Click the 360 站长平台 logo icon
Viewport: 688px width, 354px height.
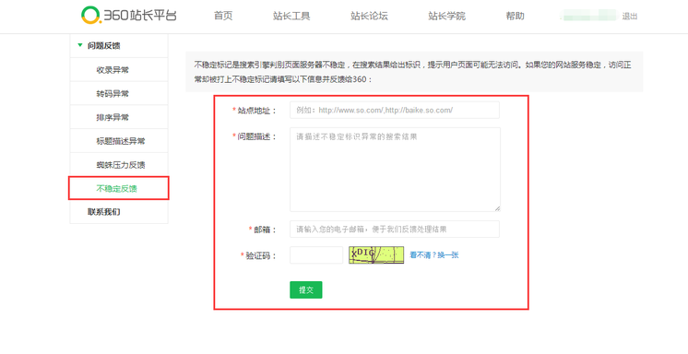click(x=91, y=16)
